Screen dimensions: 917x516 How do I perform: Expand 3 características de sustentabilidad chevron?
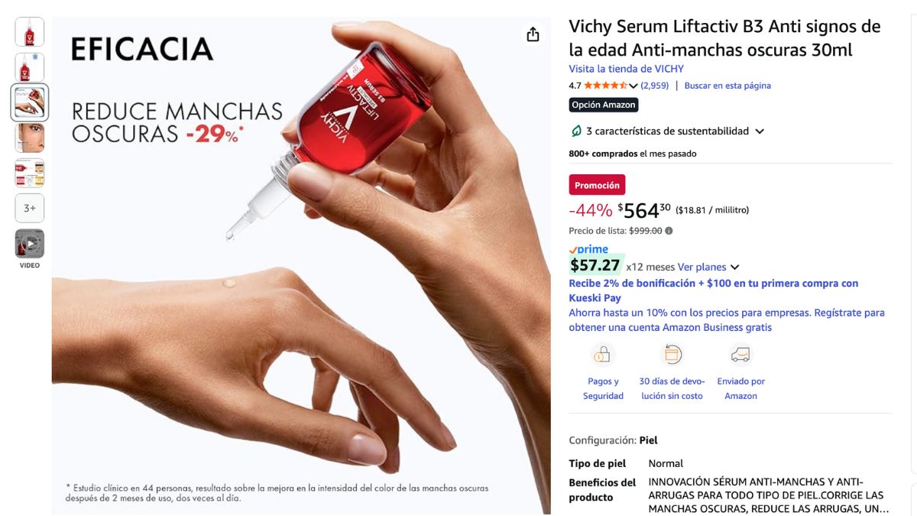(x=760, y=131)
